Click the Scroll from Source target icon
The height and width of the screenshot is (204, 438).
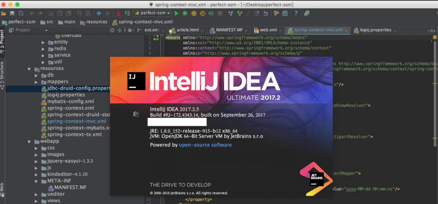click(112, 30)
